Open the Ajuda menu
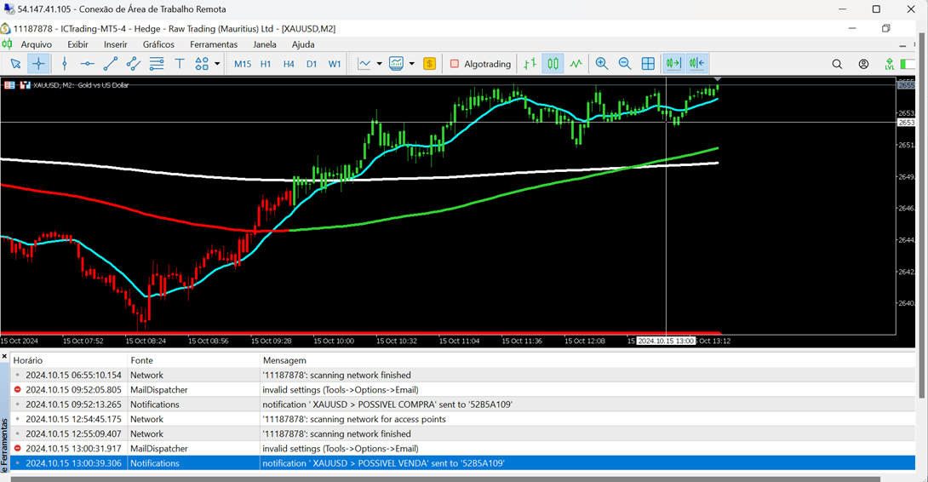The height and width of the screenshot is (482, 928). coord(303,44)
